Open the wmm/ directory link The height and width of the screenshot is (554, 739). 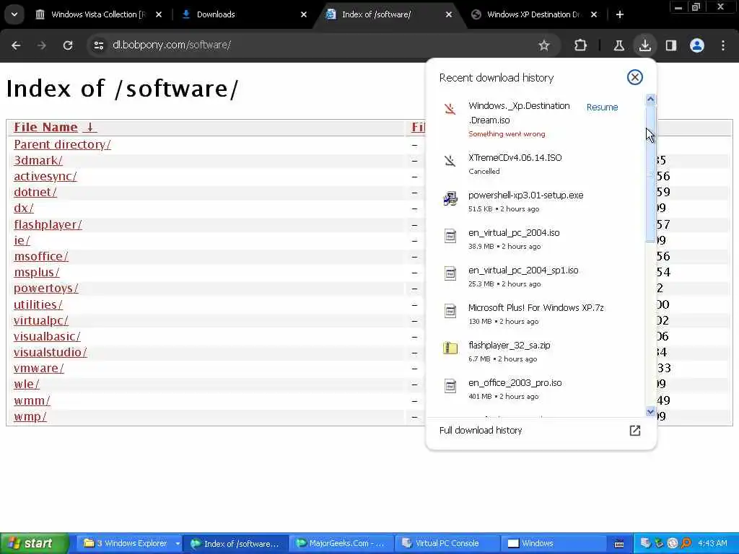click(32, 401)
